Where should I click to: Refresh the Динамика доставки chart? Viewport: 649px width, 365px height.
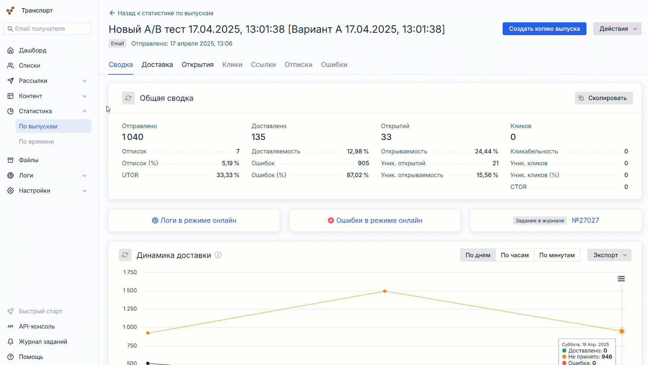point(125,255)
